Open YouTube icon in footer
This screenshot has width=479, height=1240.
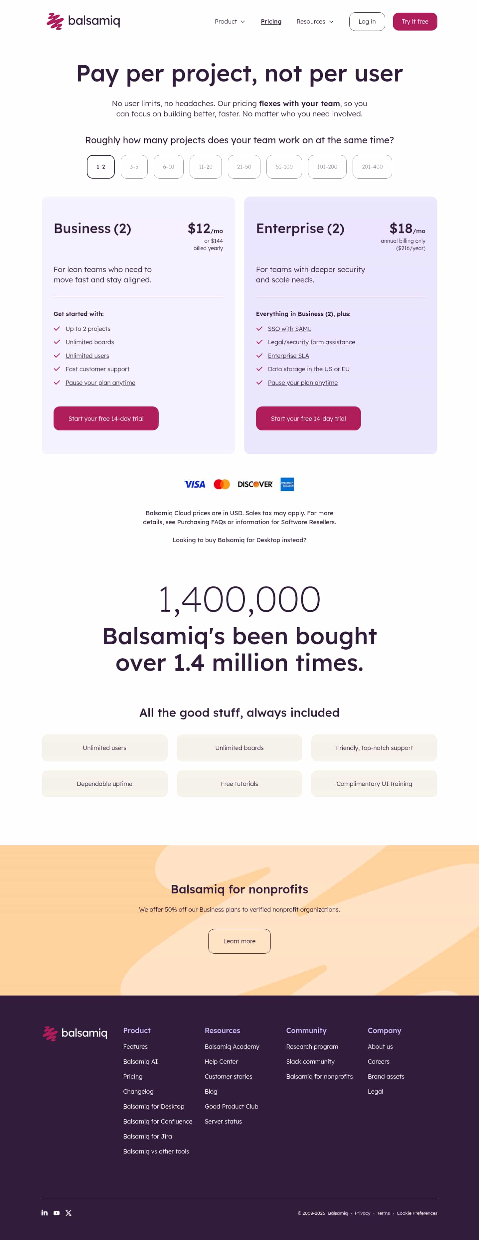click(56, 1213)
